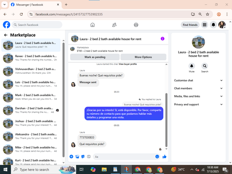Open the tab search dropdown arrow
The width and height of the screenshot is (232, 174).
[x=5, y=5]
